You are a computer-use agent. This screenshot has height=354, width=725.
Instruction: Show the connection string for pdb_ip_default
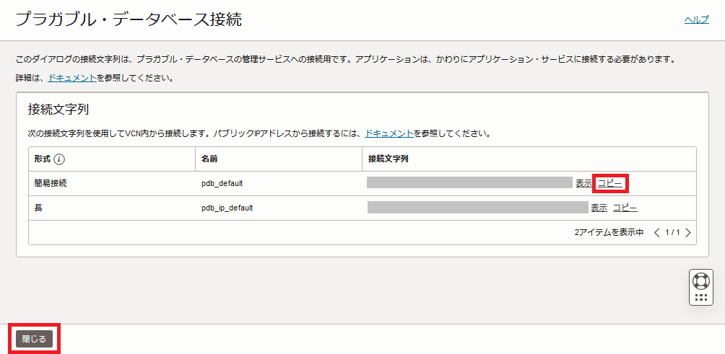(599, 208)
